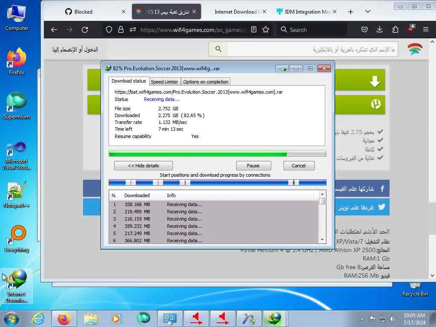
Task: Open the Recycle Bin
Action: [415, 290]
